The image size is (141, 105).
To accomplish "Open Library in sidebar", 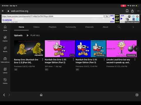I will click(5, 71).
